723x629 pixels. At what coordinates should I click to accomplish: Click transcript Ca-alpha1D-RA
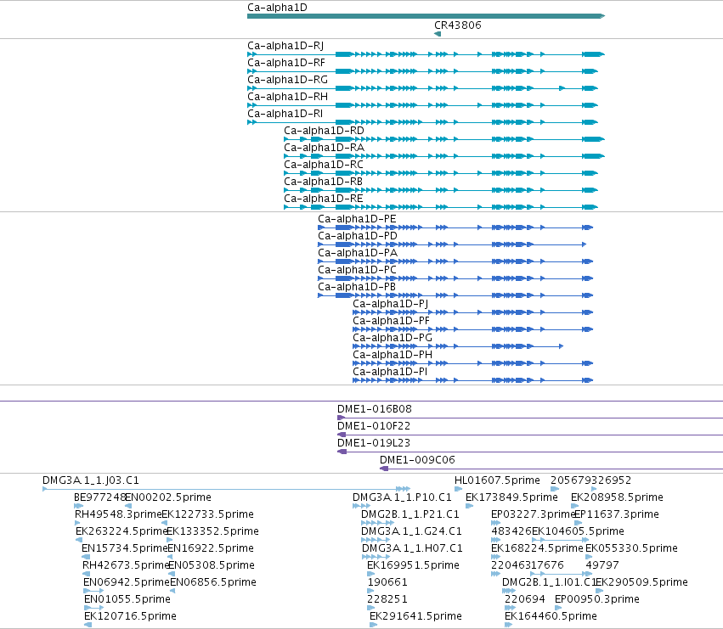(x=444, y=156)
